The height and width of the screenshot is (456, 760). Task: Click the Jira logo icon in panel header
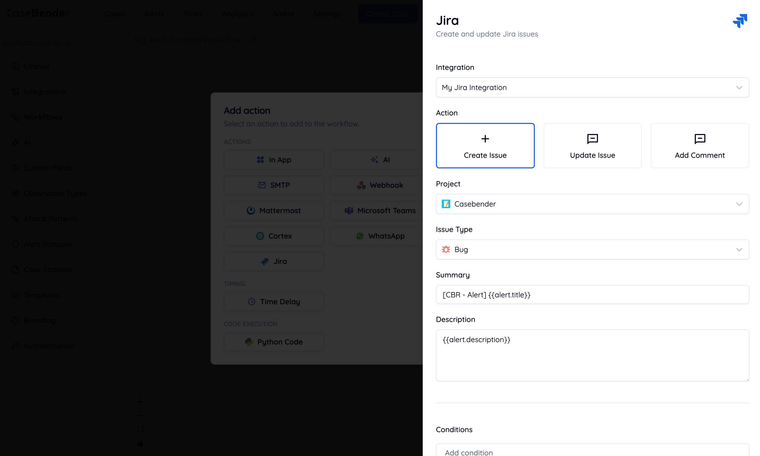point(740,21)
